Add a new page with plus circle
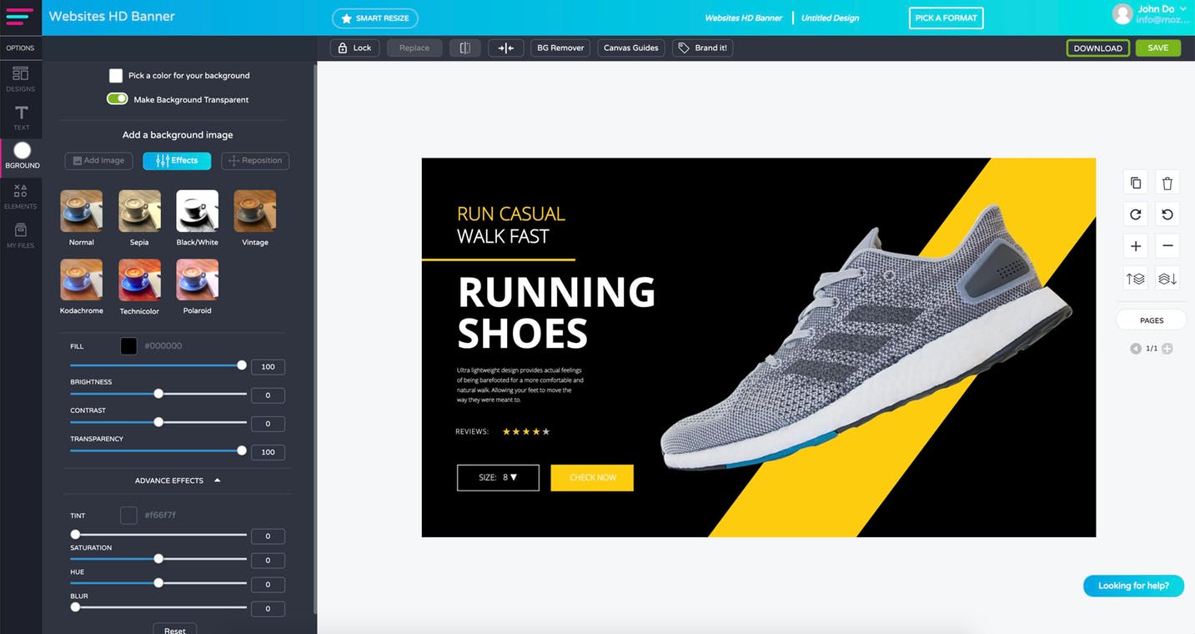 (1167, 349)
